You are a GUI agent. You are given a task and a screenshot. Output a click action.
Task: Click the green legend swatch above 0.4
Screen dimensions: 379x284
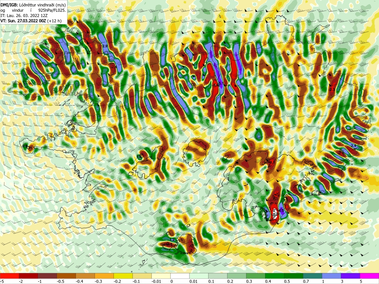pos(275,276)
